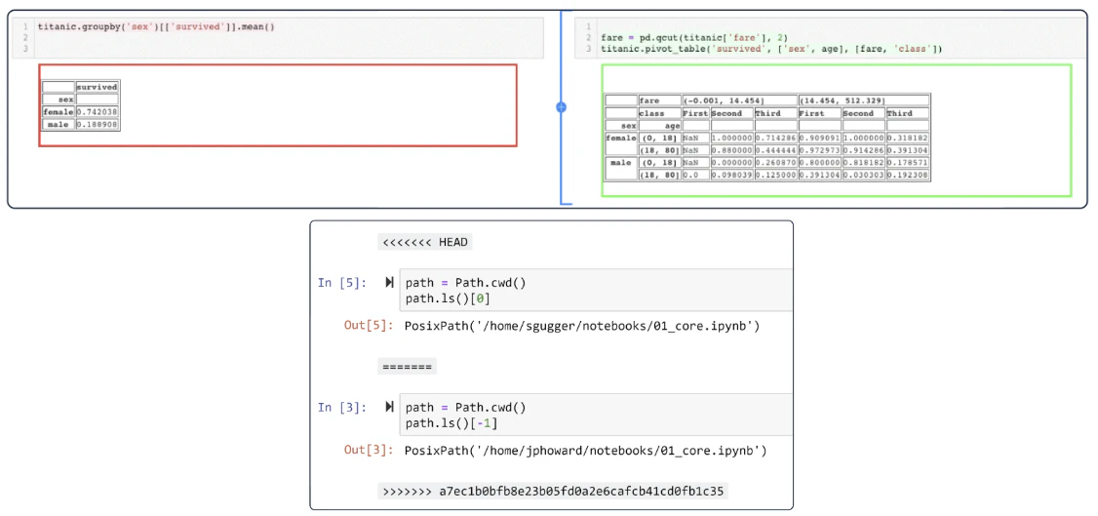The width and height of the screenshot is (1098, 516).
Task: Click the male row value 0.188908
Action: 97,125
